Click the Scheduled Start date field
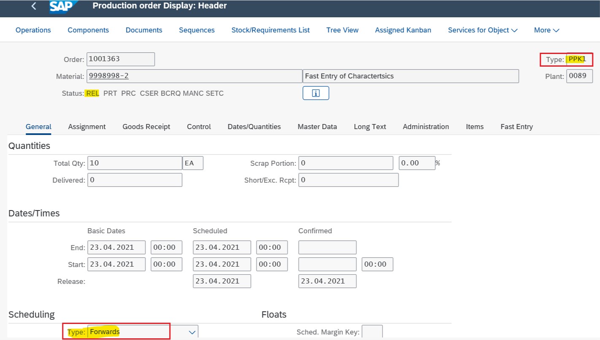Screen dimensions: 600x340 coord(222,264)
